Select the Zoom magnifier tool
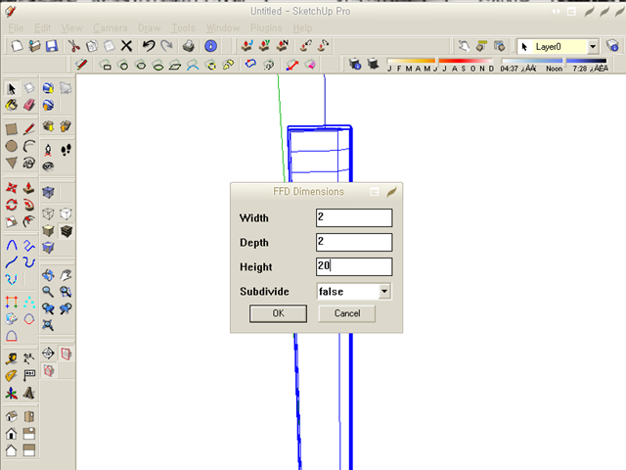The image size is (626, 470). 48,292
